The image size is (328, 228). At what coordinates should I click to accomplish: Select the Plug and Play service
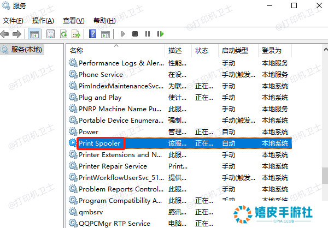[180, 98]
